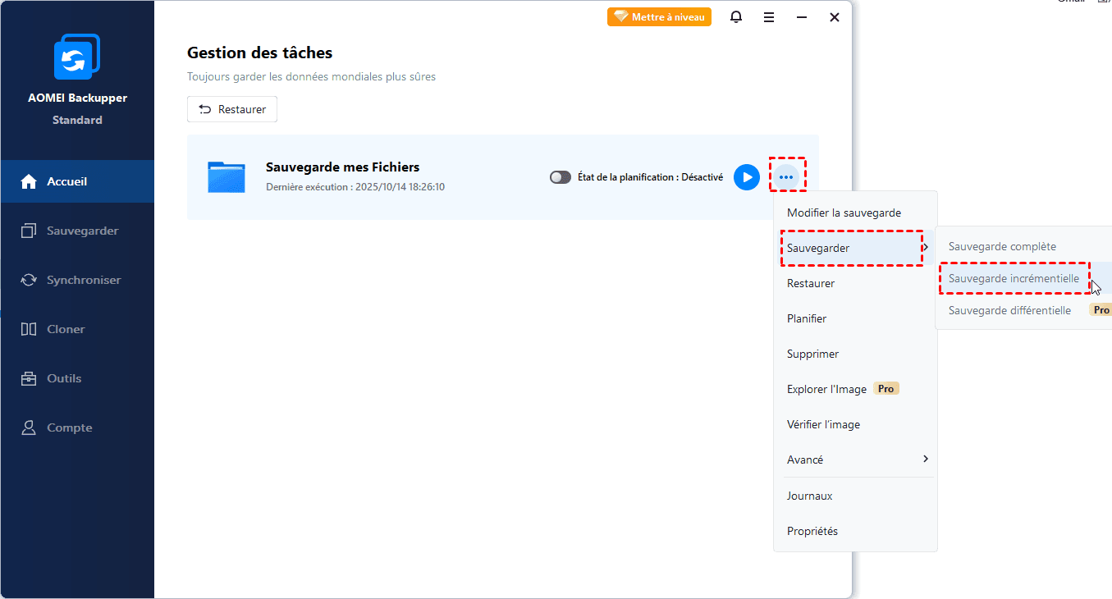Click Modifier la sauvegarde menu entry
Viewport: 1112px width, 599px height.
(x=844, y=213)
